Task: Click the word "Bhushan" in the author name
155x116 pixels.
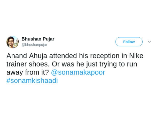Action: [31, 39]
